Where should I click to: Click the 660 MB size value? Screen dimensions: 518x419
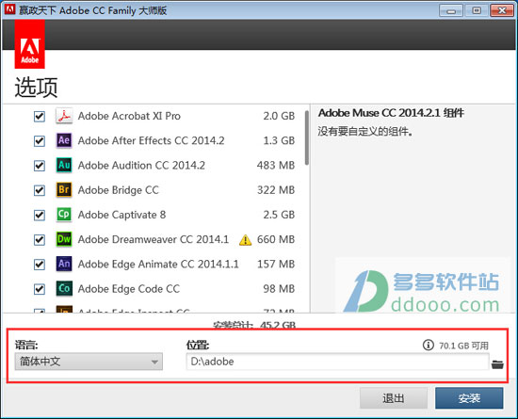276,239
